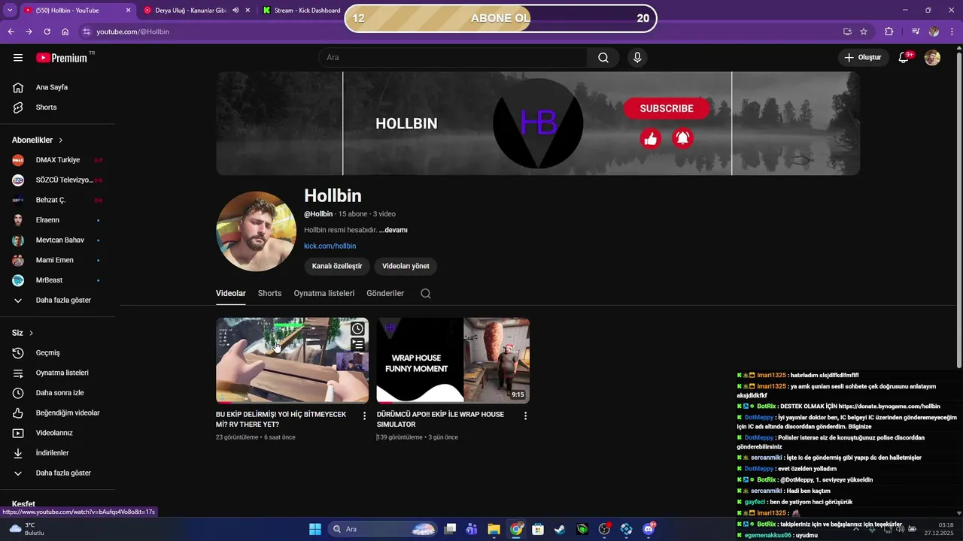Close the Hollbin YouTube tab
The width and height of the screenshot is (963, 541).
pos(128,11)
